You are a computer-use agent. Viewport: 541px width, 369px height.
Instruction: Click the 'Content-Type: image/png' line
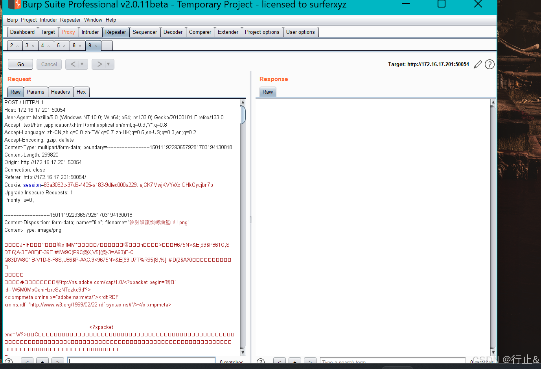33,230
